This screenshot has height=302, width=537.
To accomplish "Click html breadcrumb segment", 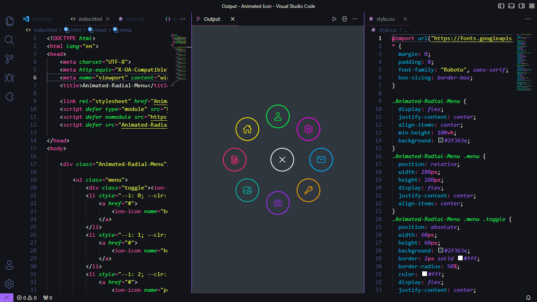I will (76, 30).
